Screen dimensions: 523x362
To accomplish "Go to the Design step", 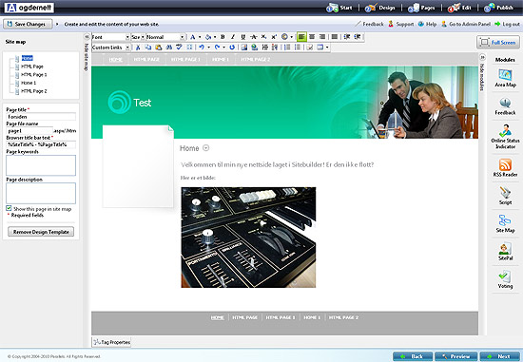I will (380, 8).
